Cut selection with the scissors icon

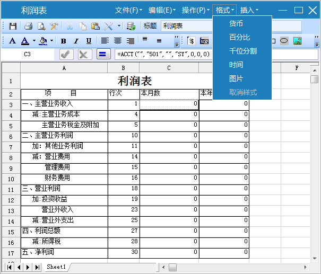[x=70, y=26]
